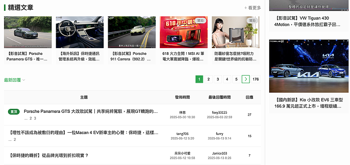Open article title 618 火力全開！MSI AI 筆電
Image resolution: width=350 pixels, height=165 pixels.
click(x=183, y=56)
